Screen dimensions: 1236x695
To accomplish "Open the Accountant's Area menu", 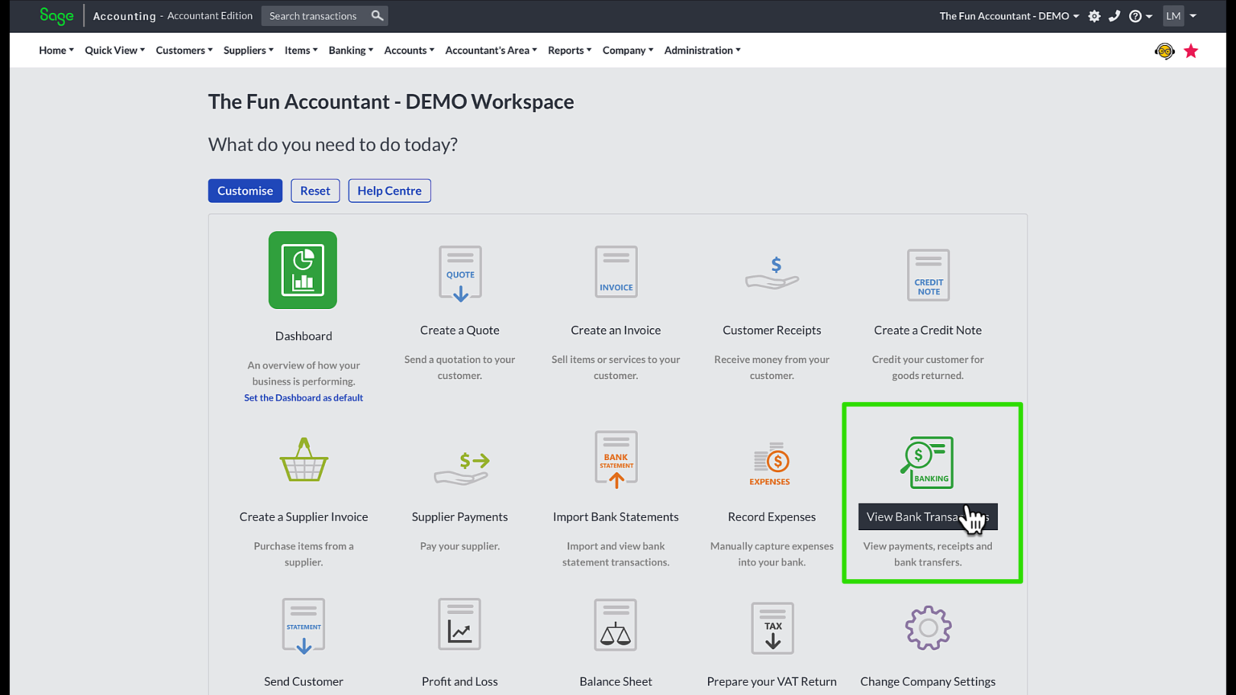I will tap(490, 50).
